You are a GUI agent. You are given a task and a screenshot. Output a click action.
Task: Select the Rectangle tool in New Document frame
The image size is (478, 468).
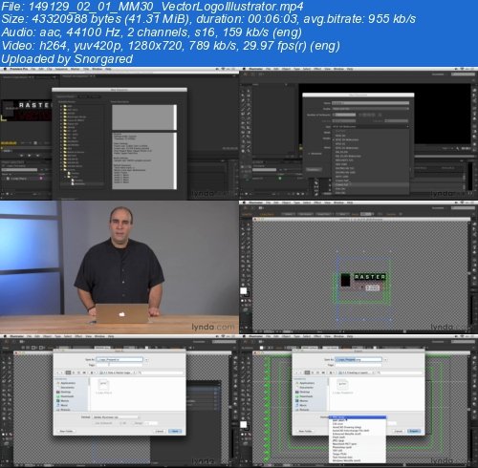point(248,105)
